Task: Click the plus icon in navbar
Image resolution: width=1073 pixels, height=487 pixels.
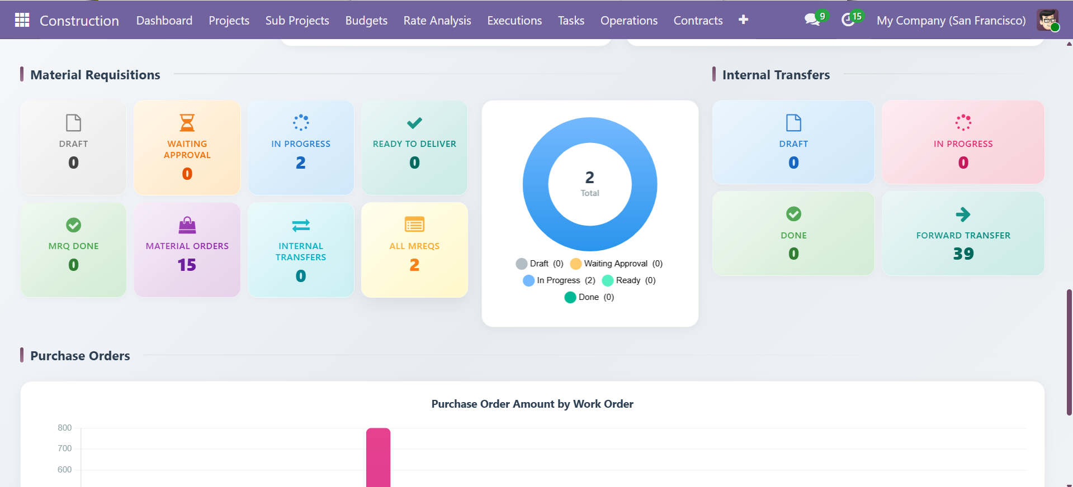Action: (x=743, y=20)
